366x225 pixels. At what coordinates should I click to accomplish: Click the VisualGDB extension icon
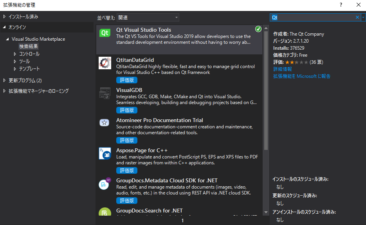click(105, 93)
